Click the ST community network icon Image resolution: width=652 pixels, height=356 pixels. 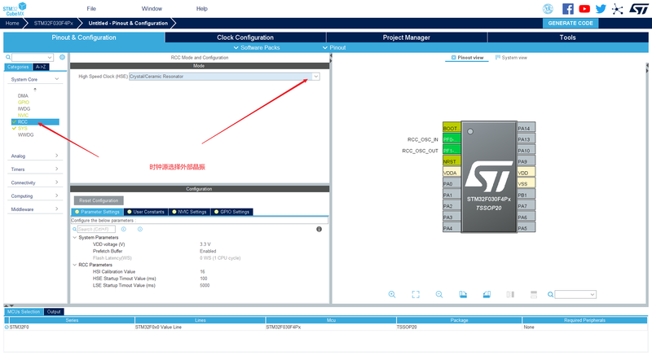[x=618, y=9]
